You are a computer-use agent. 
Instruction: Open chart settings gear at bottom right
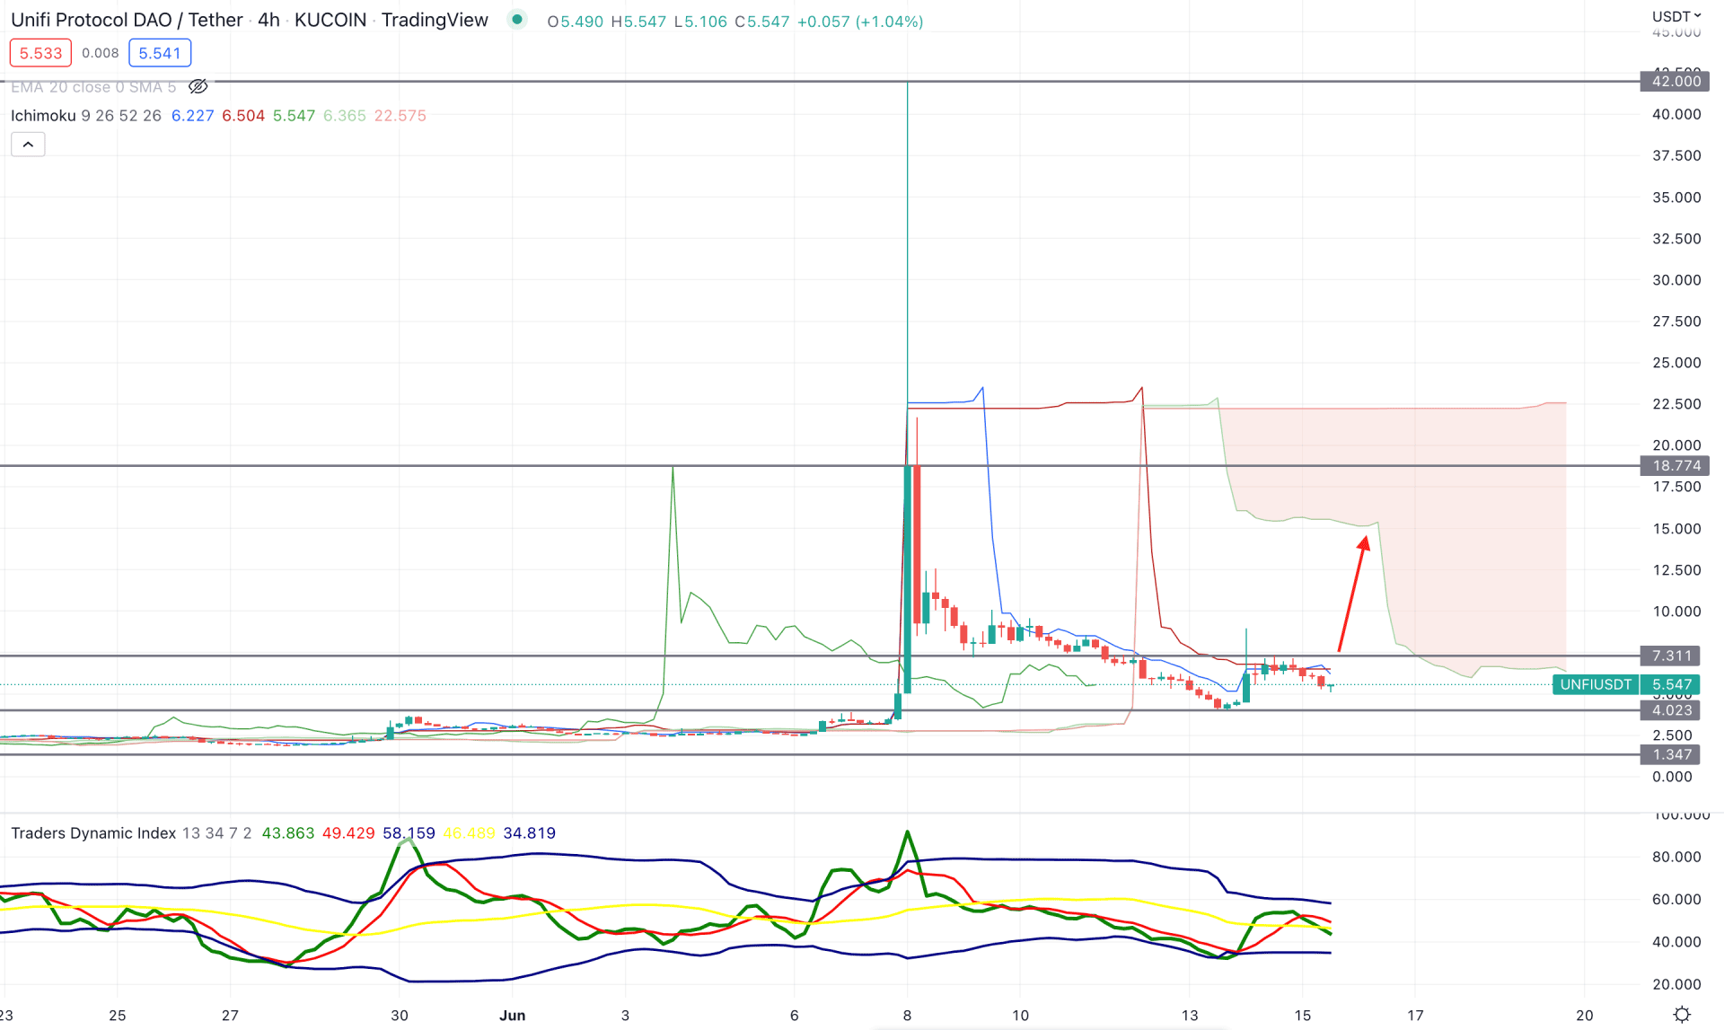click(1682, 1015)
